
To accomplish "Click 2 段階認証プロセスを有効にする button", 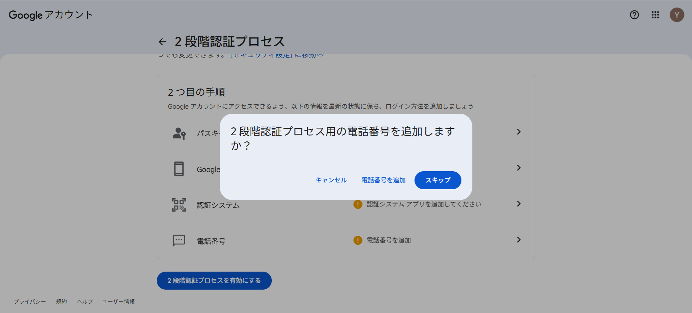I will (214, 281).
